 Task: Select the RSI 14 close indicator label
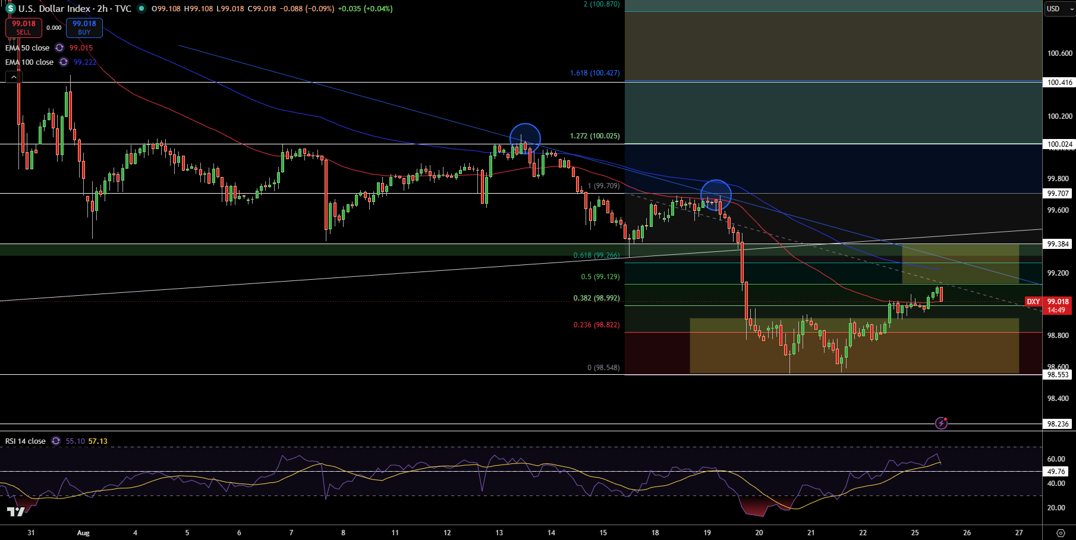[x=26, y=441]
